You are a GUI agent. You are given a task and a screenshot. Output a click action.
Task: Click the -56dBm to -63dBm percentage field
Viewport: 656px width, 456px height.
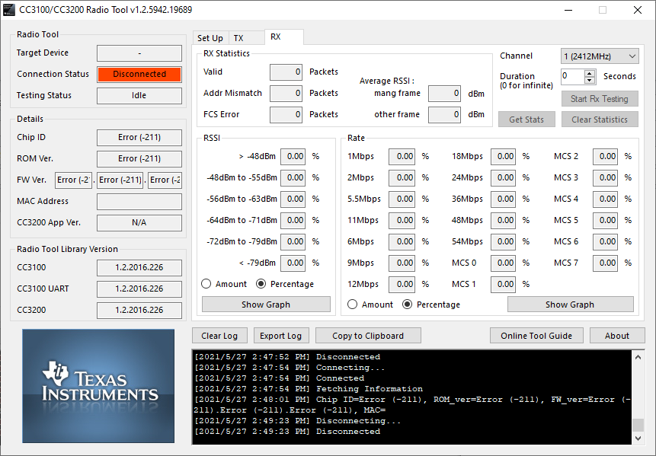coord(293,199)
